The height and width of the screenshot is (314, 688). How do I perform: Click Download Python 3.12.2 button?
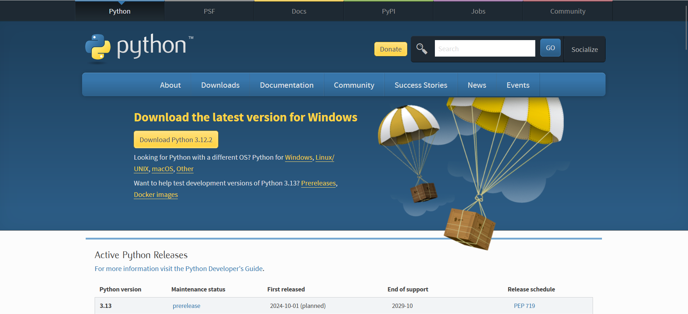(176, 140)
